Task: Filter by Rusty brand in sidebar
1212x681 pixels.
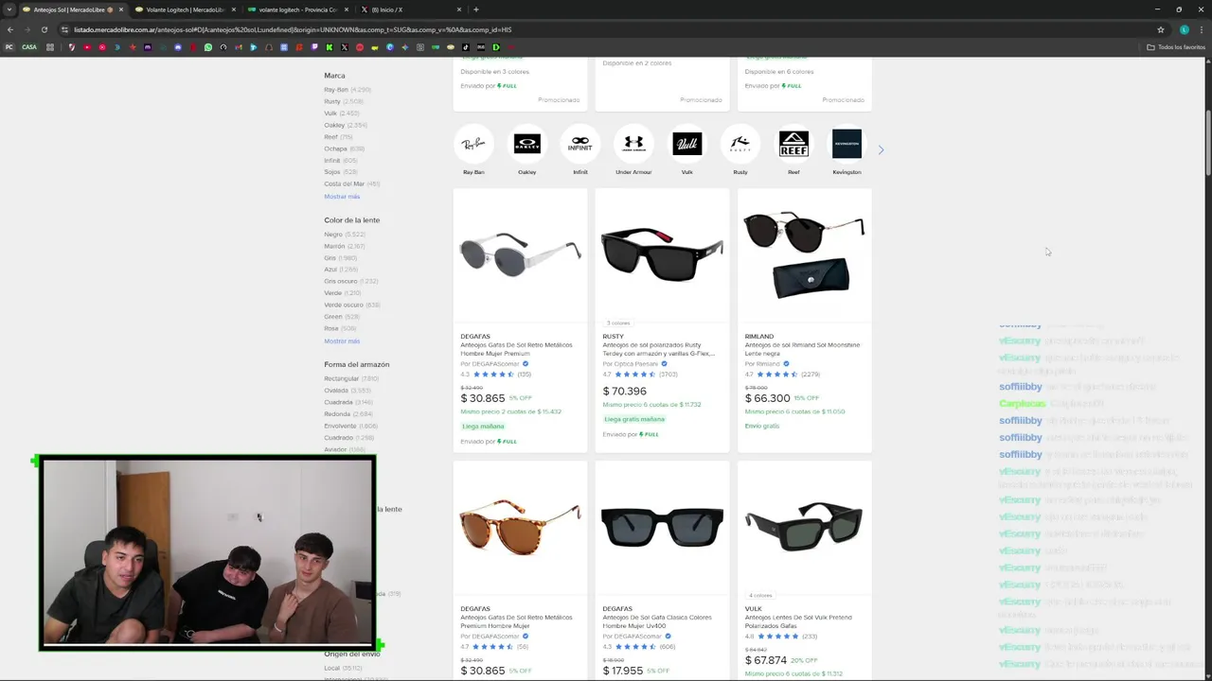Action: coord(343,101)
